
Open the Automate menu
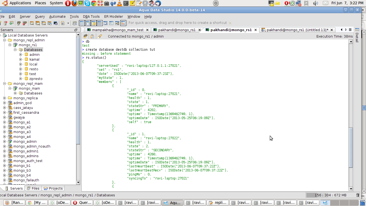coord(57,17)
